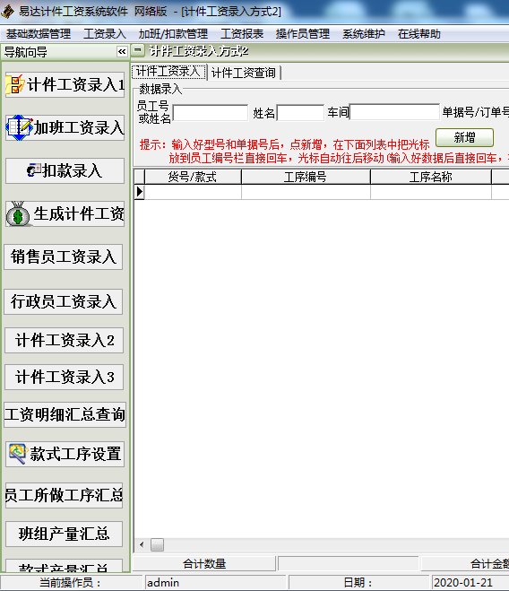
Task: Click the 加班工资录入 notepad icon
Action: coord(19,127)
